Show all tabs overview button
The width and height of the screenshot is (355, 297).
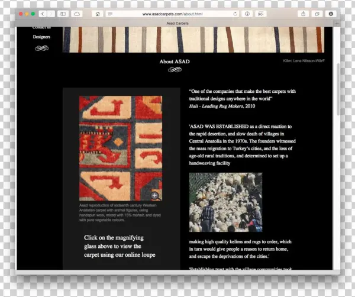pos(317,14)
